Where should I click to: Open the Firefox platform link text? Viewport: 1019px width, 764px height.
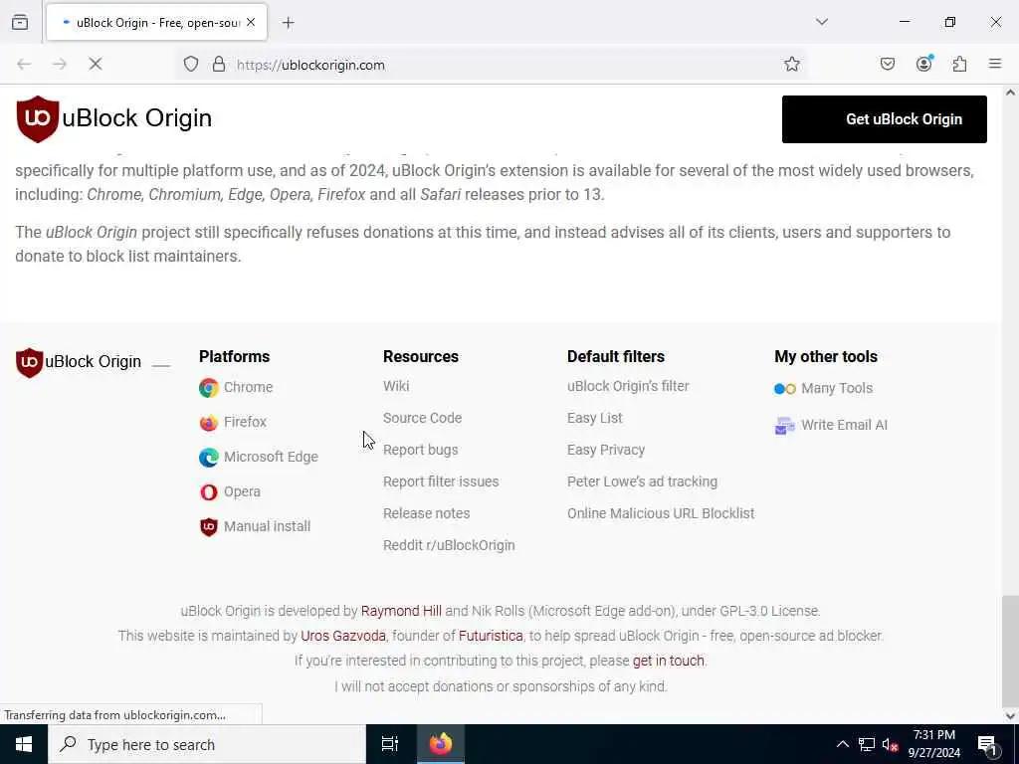245,422
